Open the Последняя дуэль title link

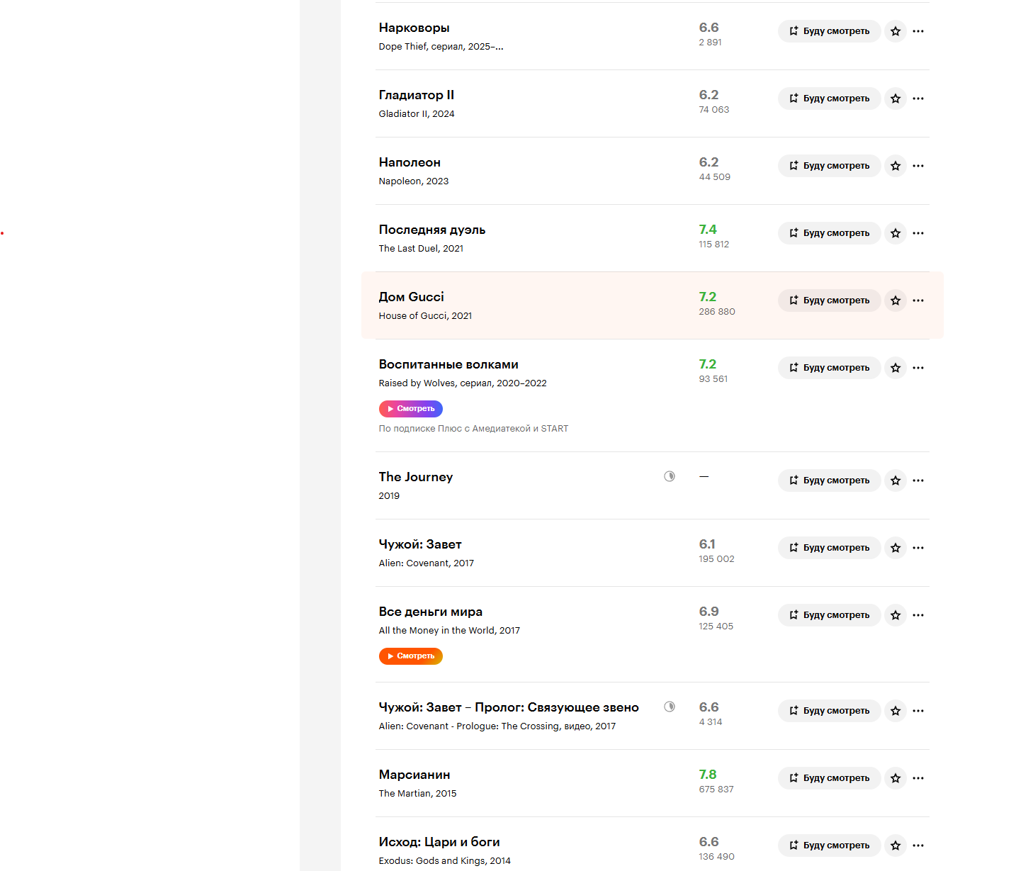(x=432, y=230)
